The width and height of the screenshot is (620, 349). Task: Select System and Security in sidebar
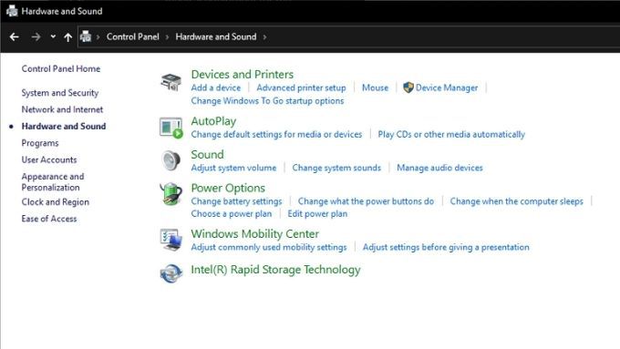coord(60,93)
